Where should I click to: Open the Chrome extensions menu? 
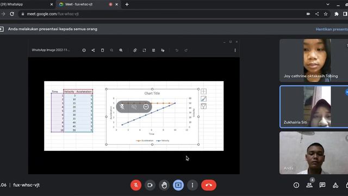337,14
